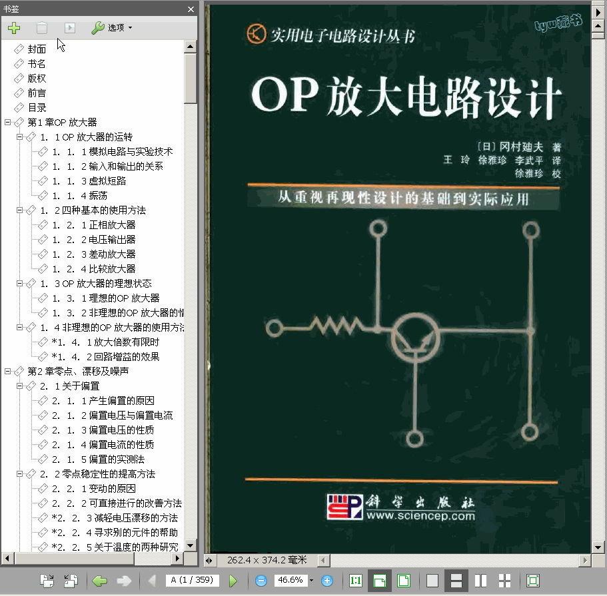Screen dimensions: 607x596
Task: Click the expand current bookmark icon
Action: tap(70, 27)
